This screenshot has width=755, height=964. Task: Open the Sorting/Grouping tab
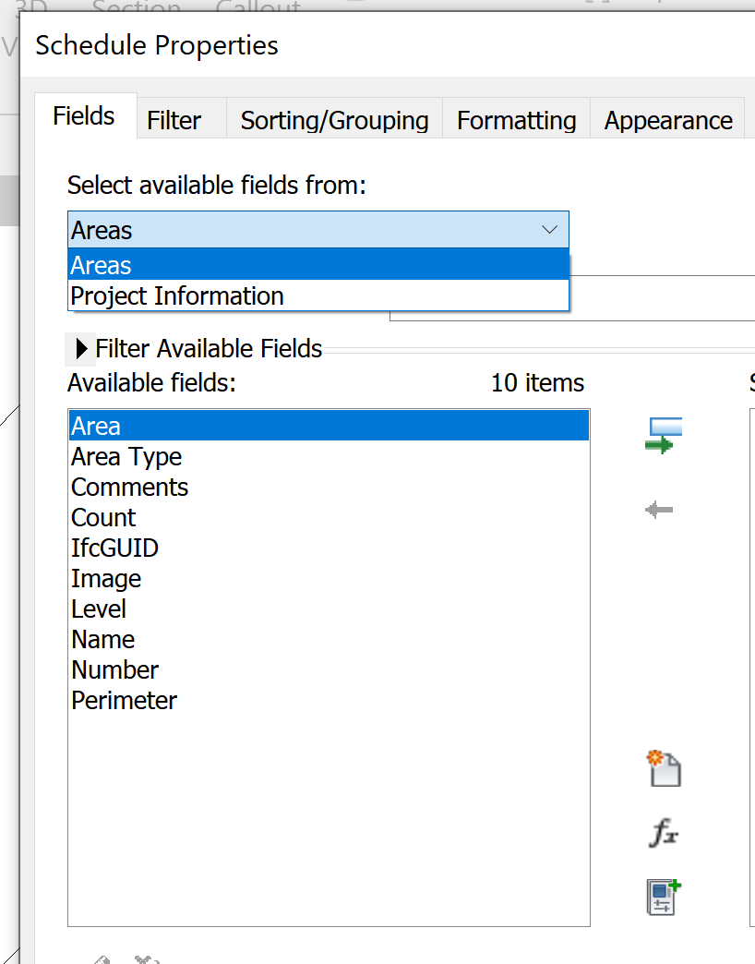[334, 120]
